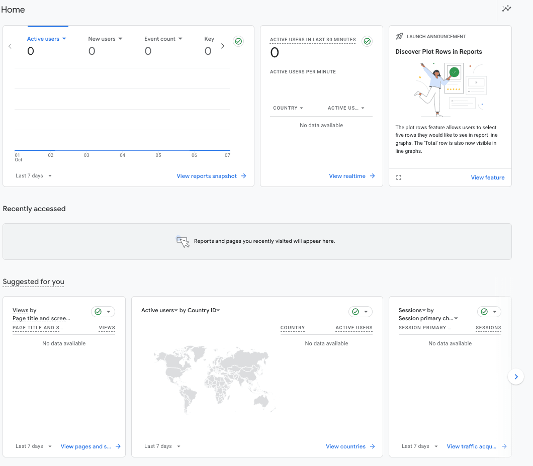Expand the launch announcement fullscreen icon
Screen dimensions: 533x466
coord(399,177)
